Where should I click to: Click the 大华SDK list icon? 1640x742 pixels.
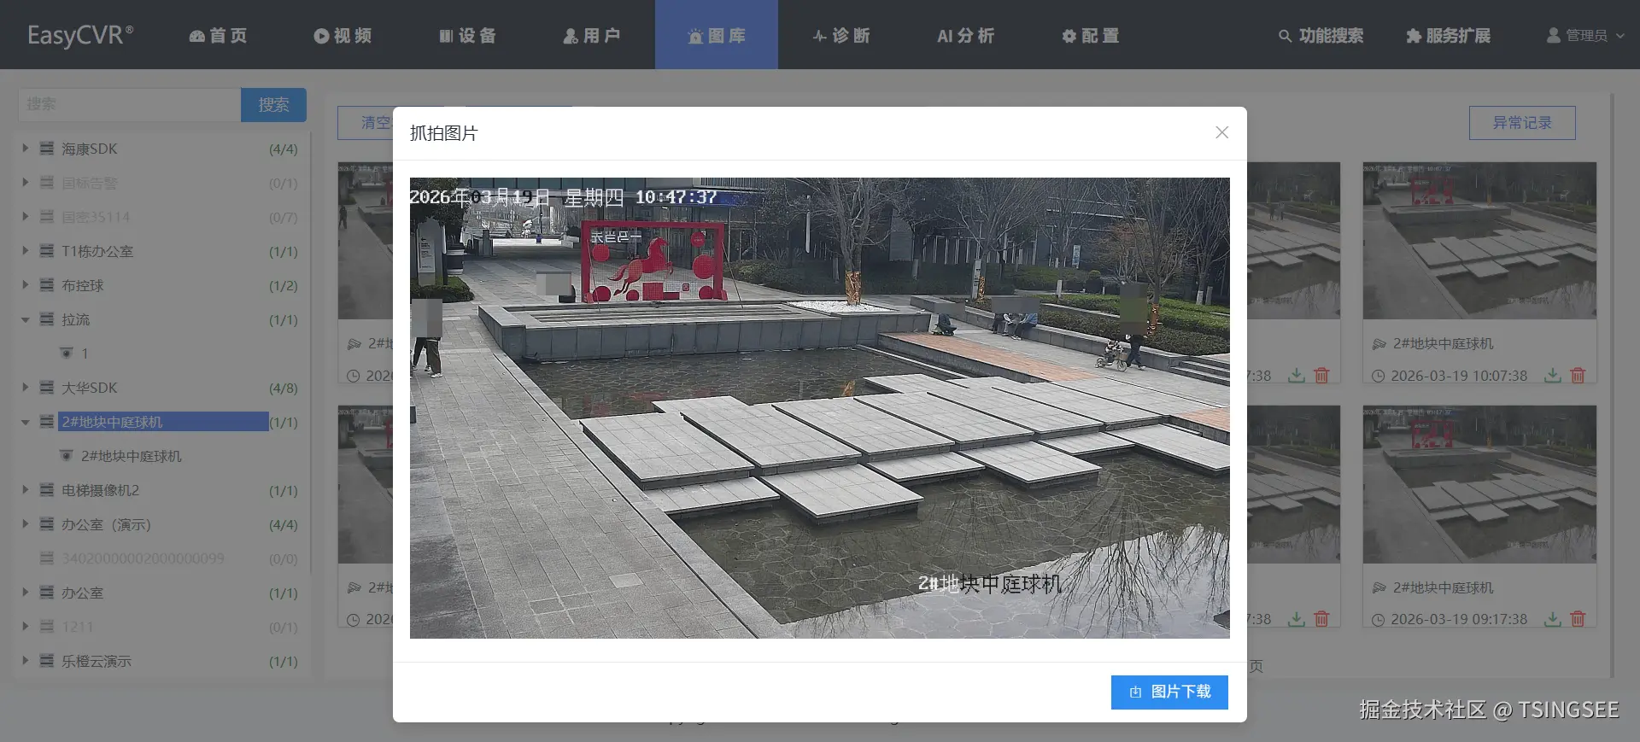click(47, 388)
